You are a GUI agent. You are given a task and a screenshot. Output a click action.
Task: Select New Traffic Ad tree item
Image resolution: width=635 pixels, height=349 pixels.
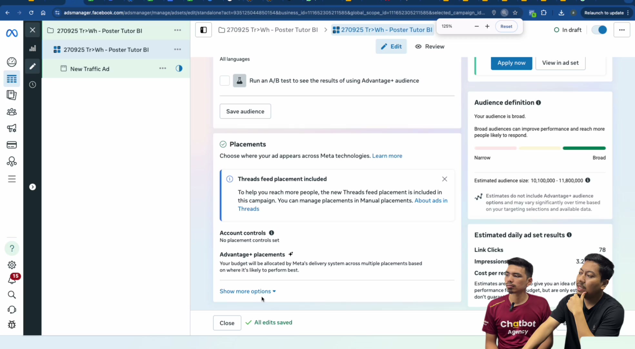(x=90, y=69)
